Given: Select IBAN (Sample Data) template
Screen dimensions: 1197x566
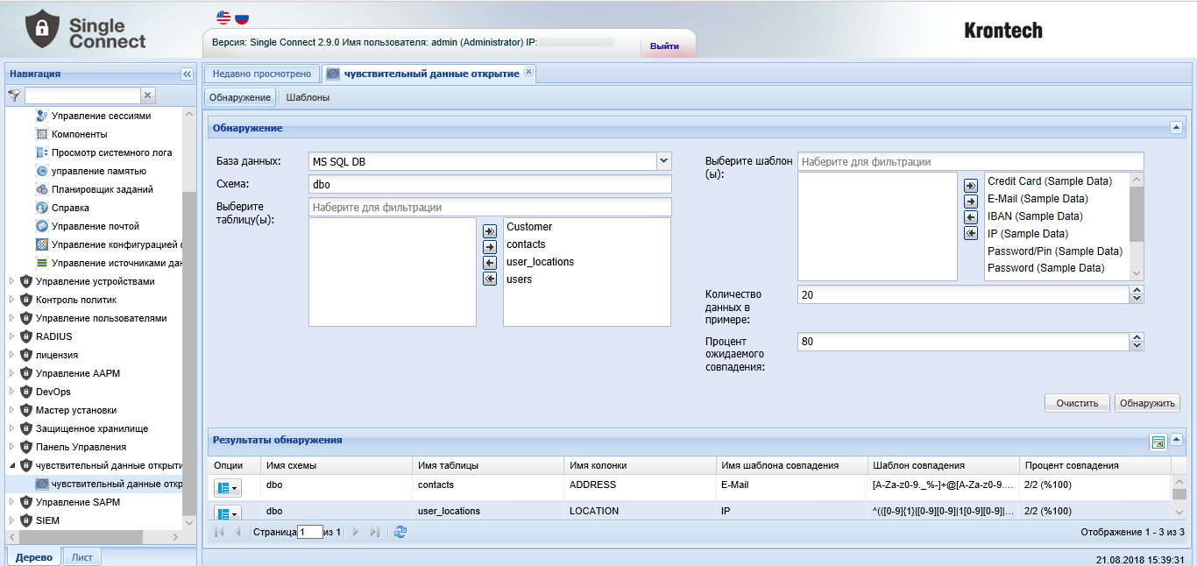Looking at the screenshot, I should pos(1057,216).
